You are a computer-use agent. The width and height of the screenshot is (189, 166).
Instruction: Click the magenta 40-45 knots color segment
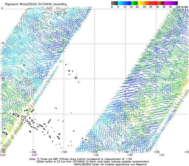coord(168,3)
